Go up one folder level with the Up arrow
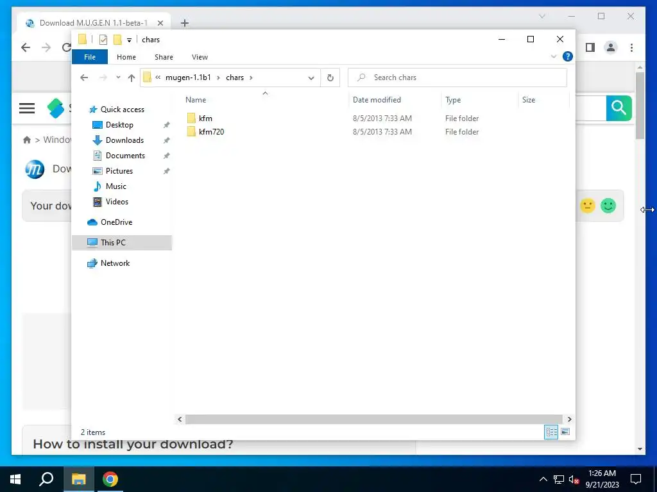This screenshot has width=657, height=492. click(x=131, y=78)
